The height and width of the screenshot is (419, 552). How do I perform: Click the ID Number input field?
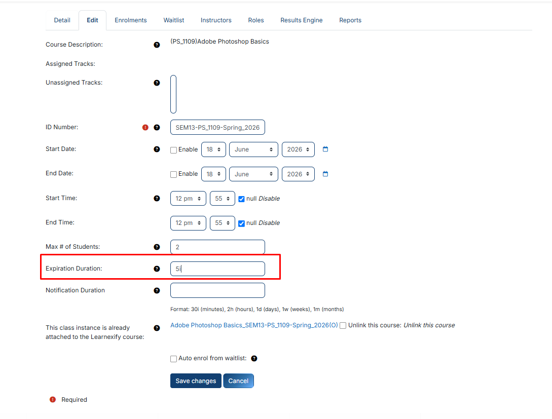point(217,127)
